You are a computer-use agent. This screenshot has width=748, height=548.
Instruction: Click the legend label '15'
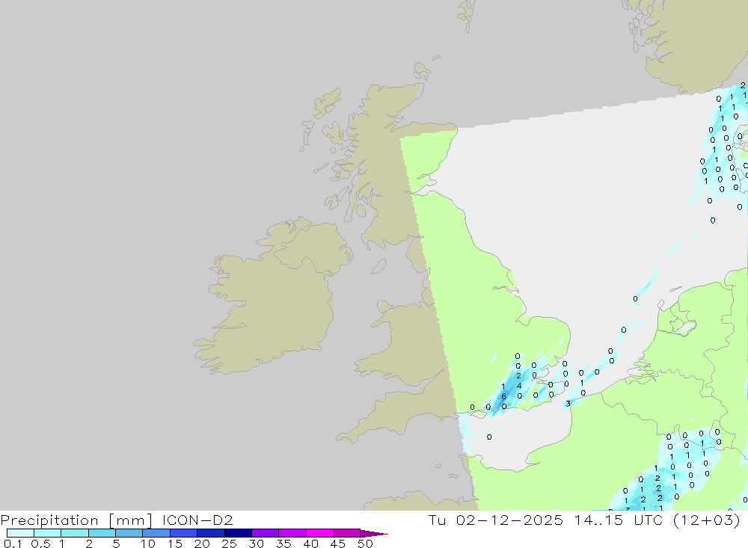[175, 544]
